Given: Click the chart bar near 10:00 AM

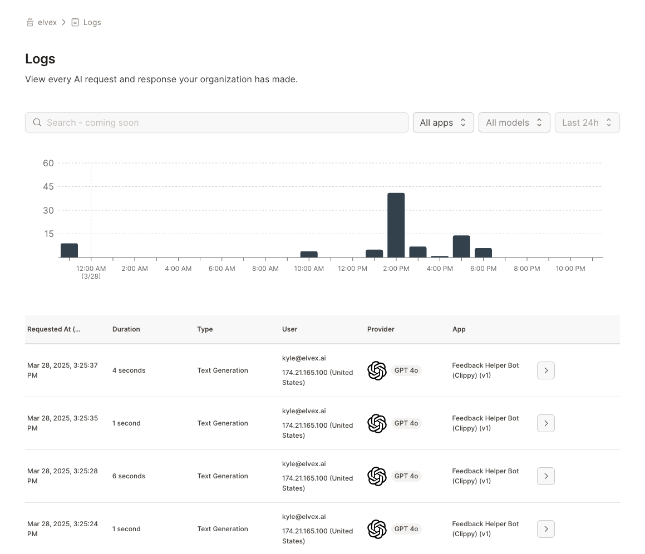Looking at the screenshot, I should click(309, 254).
